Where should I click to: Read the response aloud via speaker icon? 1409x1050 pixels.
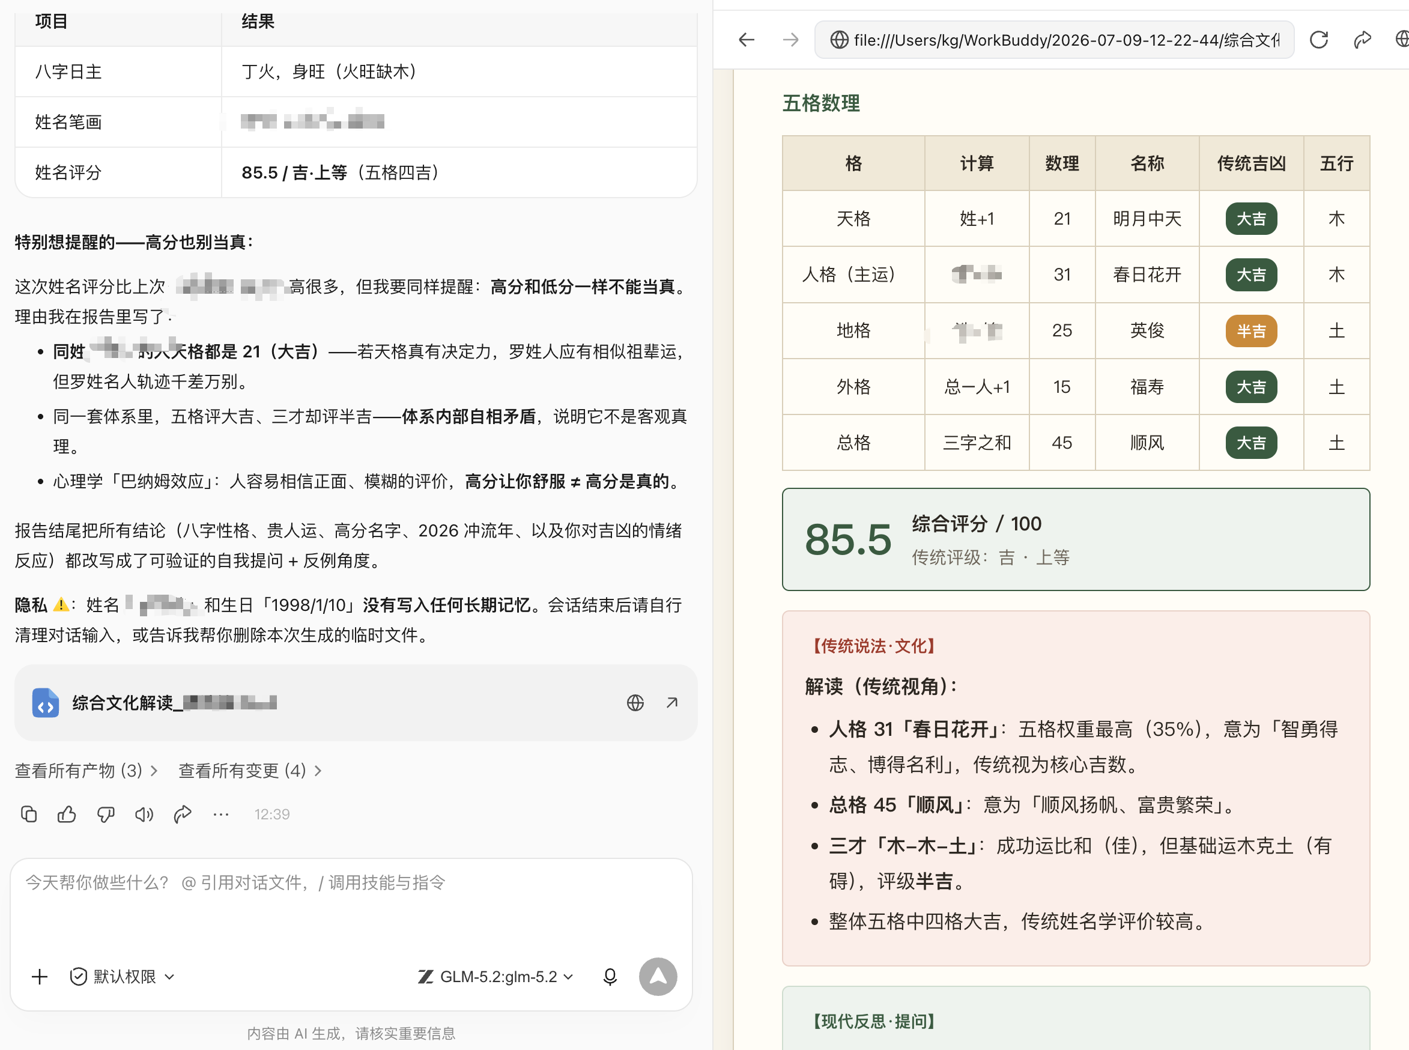coord(144,814)
